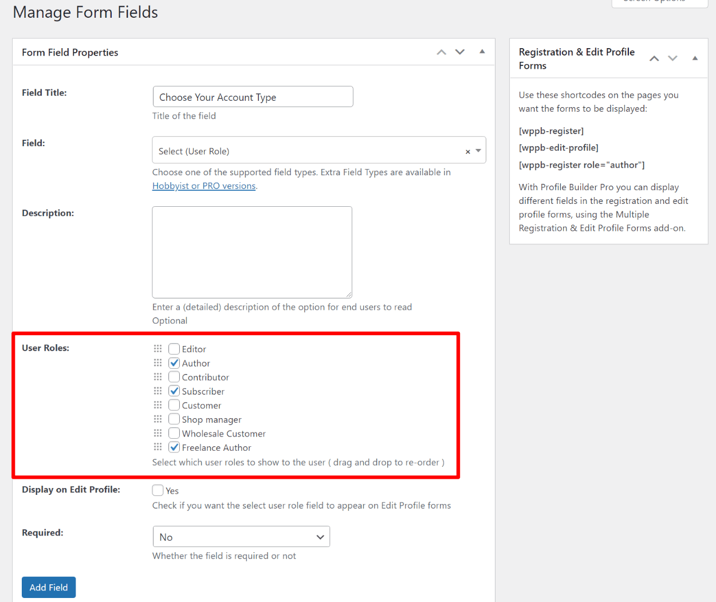The image size is (716, 602).
Task: Move Form Field Properties panel down
Action: pyautogui.click(x=460, y=52)
